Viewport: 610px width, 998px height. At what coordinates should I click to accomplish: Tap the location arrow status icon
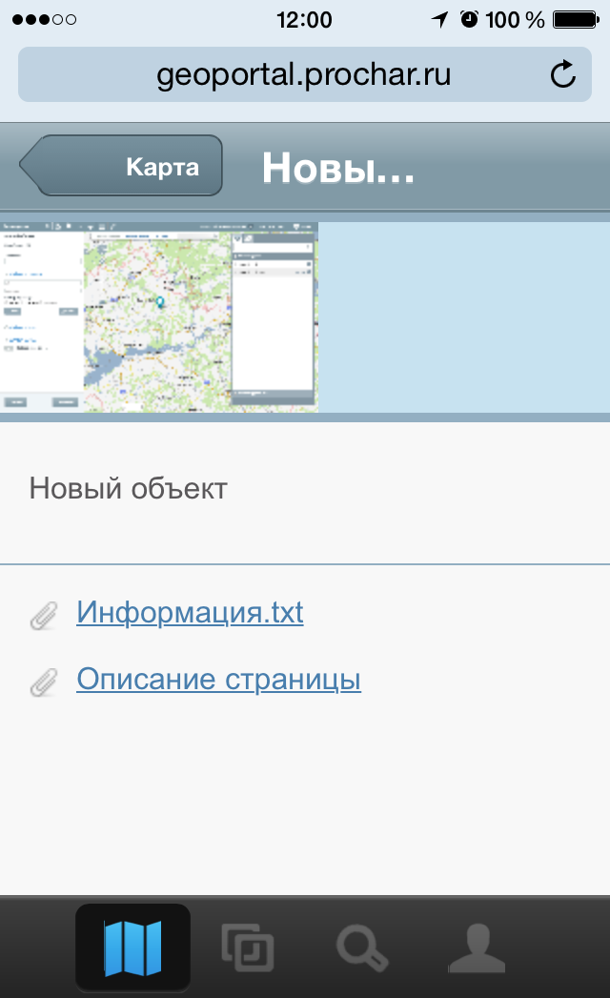coord(439,19)
